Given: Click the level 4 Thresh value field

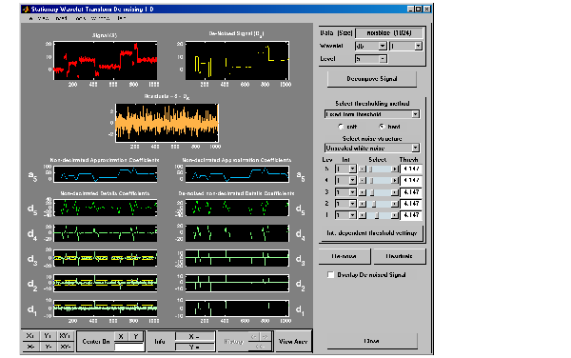Looking at the screenshot, I should tap(411, 180).
